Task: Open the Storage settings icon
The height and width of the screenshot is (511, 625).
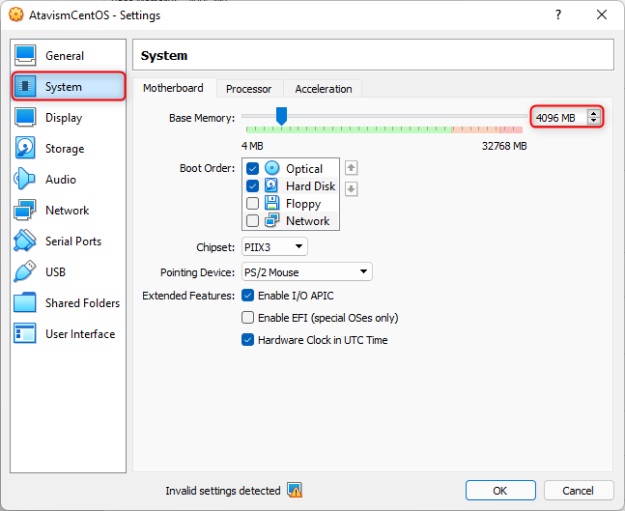Action: 25,149
